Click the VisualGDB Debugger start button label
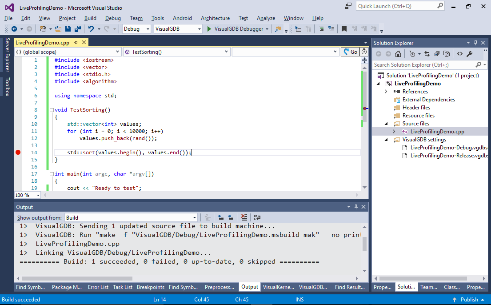Screen dimensions: 491x305 pos(239,29)
